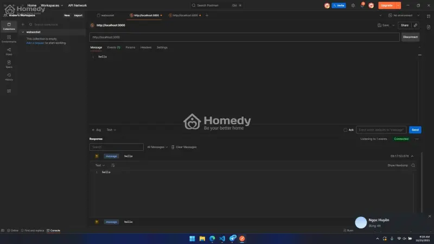Image resolution: width=434 pixels, height=244 pixels.
Task: Open the Flows sidebar panel
Action: [9, 52]
